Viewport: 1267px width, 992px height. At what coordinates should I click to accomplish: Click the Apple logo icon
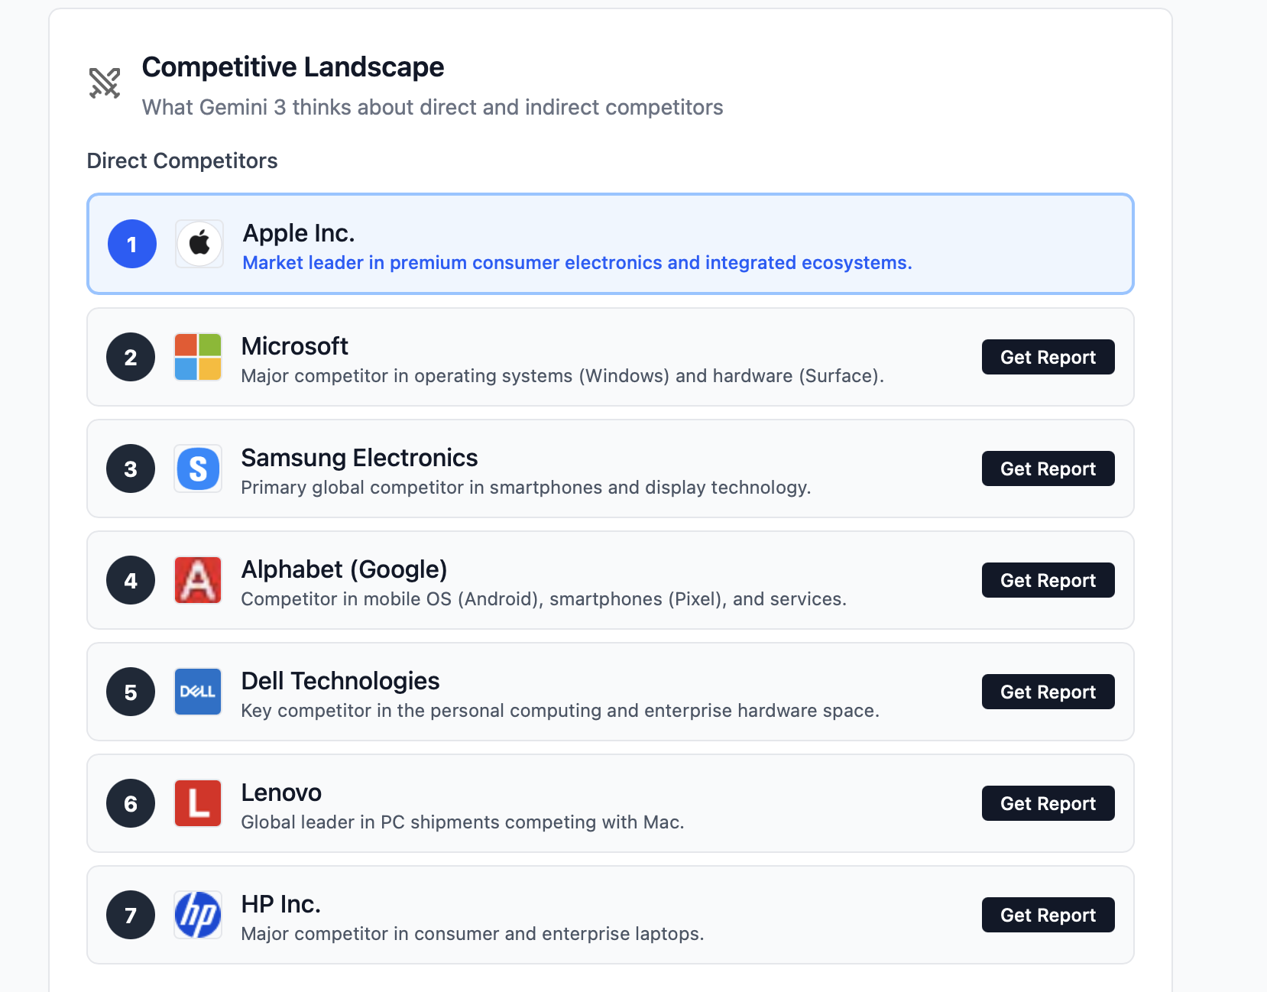199,244
